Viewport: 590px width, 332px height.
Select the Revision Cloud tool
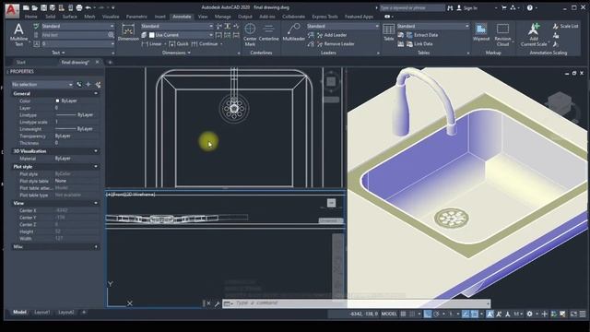point(502,35)
